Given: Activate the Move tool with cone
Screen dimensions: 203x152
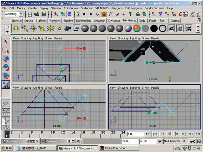Looking at the screenshot, I should tap(6, 58).
